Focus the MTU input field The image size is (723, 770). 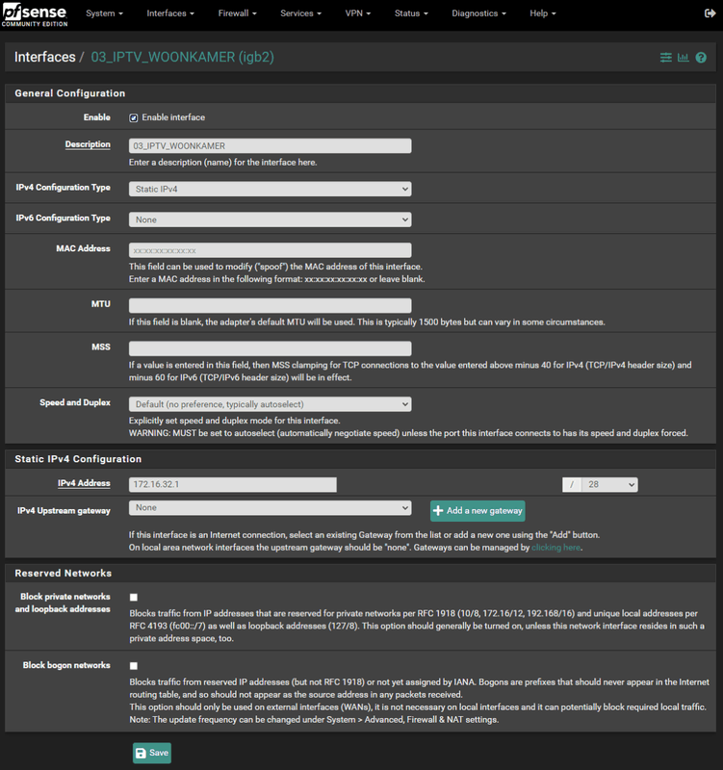click(x=271, y=305)
